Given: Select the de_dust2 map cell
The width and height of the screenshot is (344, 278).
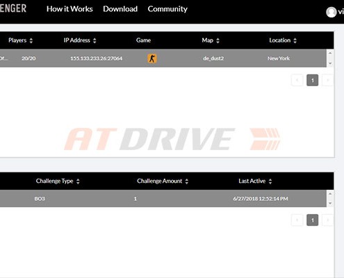Looking at the screenshot, I should tap(213, 58).
